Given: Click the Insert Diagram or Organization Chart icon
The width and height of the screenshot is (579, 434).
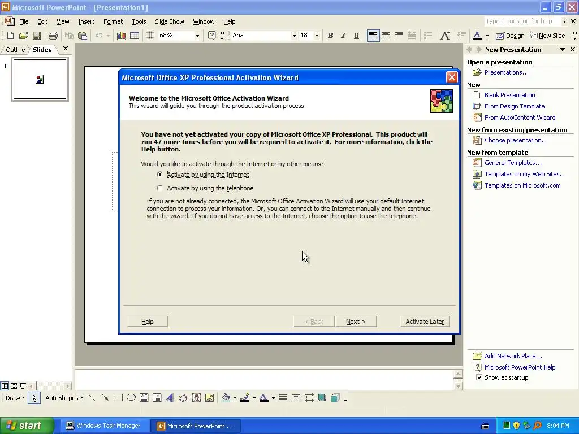Looking at the screenshot, I should coord(183,398).
